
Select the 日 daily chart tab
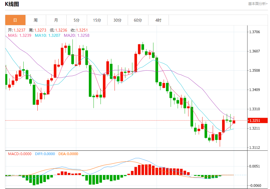(15, 20)
